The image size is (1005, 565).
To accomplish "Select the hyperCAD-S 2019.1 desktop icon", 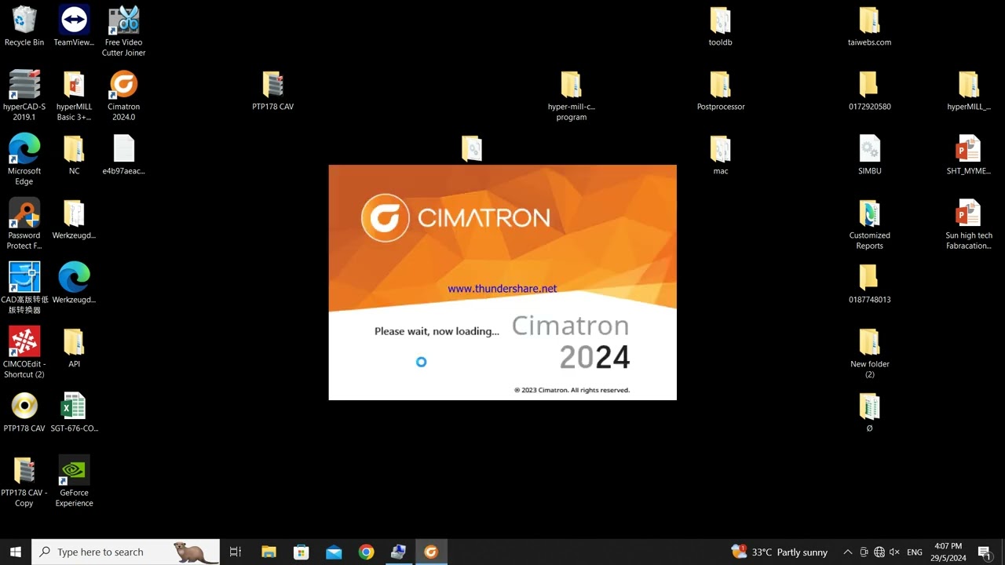I will 24,96.
